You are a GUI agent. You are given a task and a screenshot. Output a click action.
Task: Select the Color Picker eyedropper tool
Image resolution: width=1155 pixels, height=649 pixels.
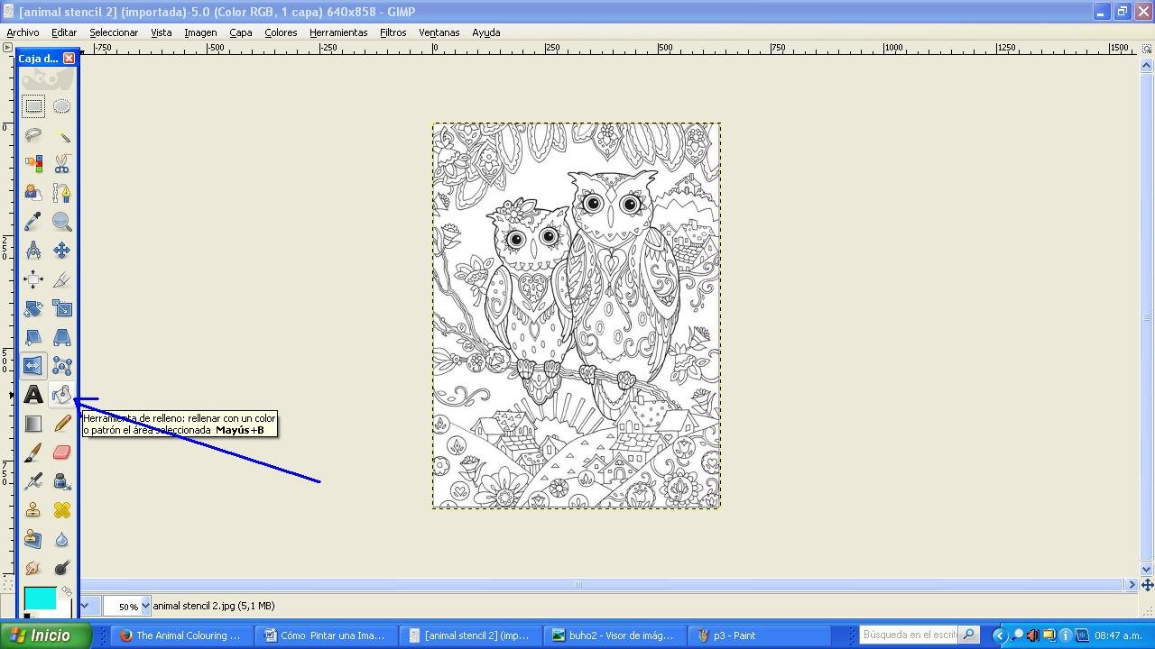click(x=33, y=222)
